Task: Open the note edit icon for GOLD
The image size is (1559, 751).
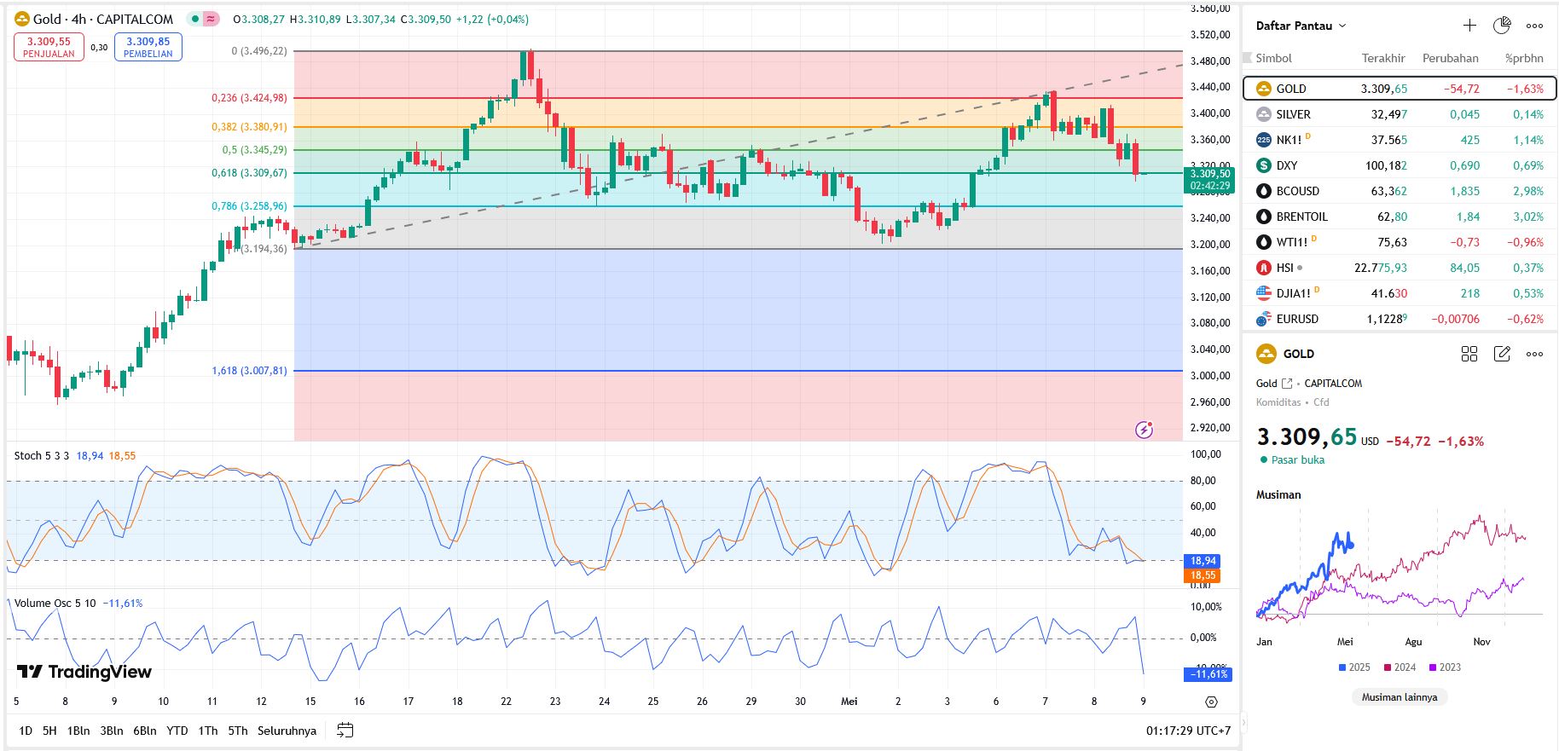Action: point(1502,354)
